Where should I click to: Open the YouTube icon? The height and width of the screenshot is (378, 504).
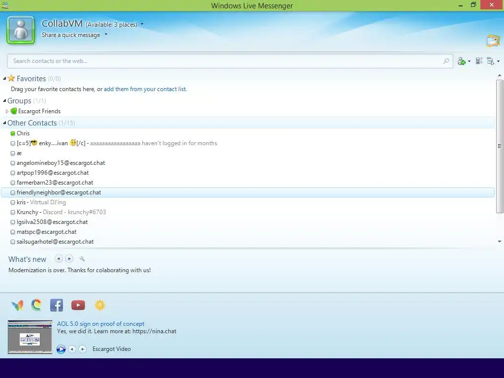pyautogui.click(x=78, y=305)
